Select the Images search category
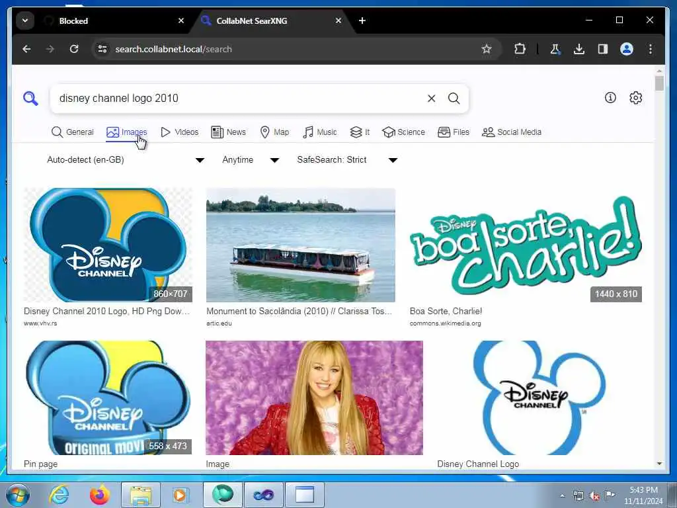The image size is (677, 508). pos(126,132)
